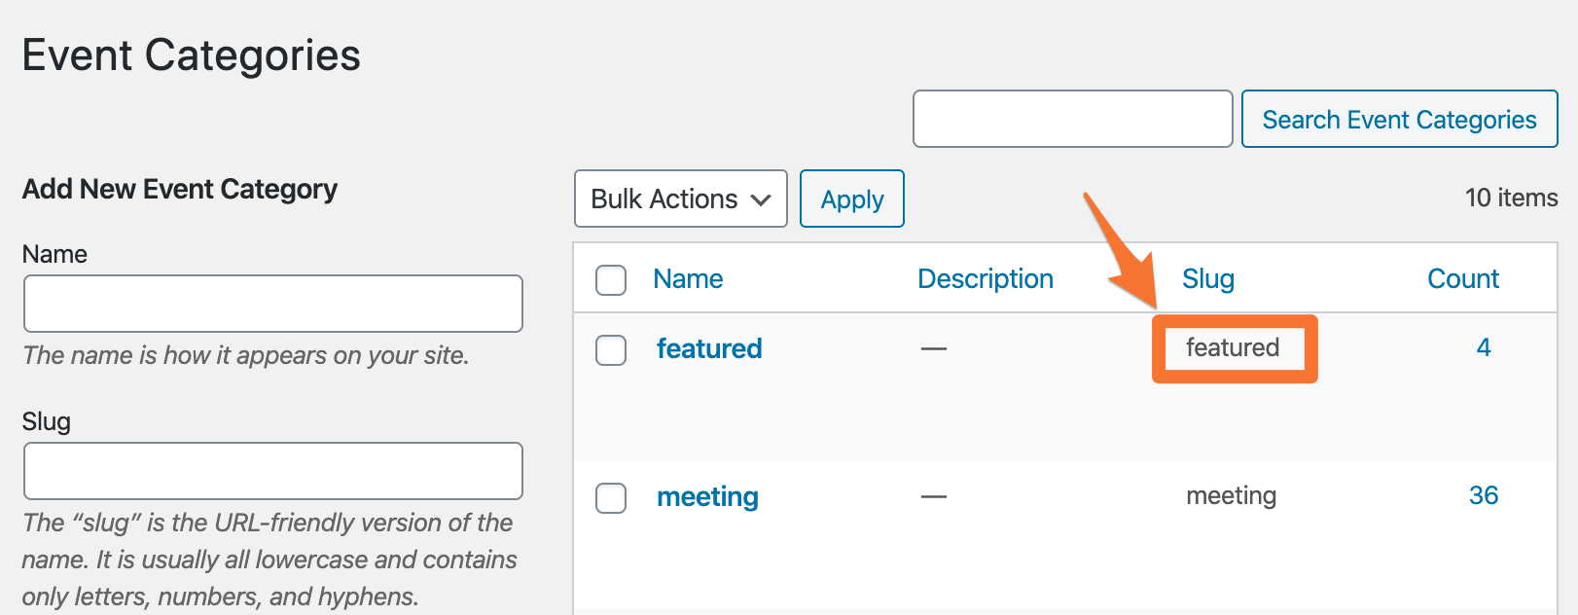Check the meeting category checkbox
Screen dimensions: 1578x615
point(611,498)
